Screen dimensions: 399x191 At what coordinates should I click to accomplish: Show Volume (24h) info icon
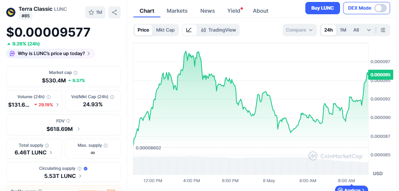(x=49, y=97)
